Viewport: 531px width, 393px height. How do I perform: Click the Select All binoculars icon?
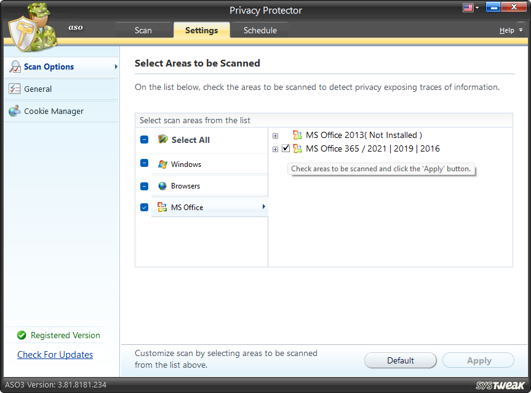162,140
